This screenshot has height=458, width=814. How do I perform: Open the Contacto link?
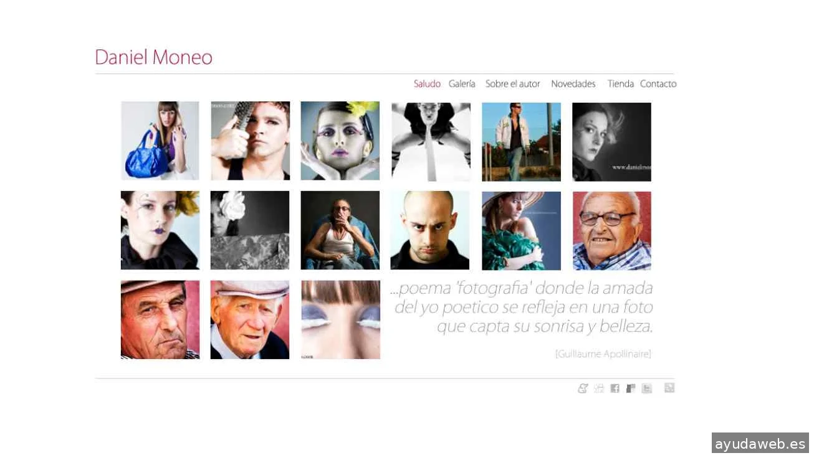[x=658, y=83]
